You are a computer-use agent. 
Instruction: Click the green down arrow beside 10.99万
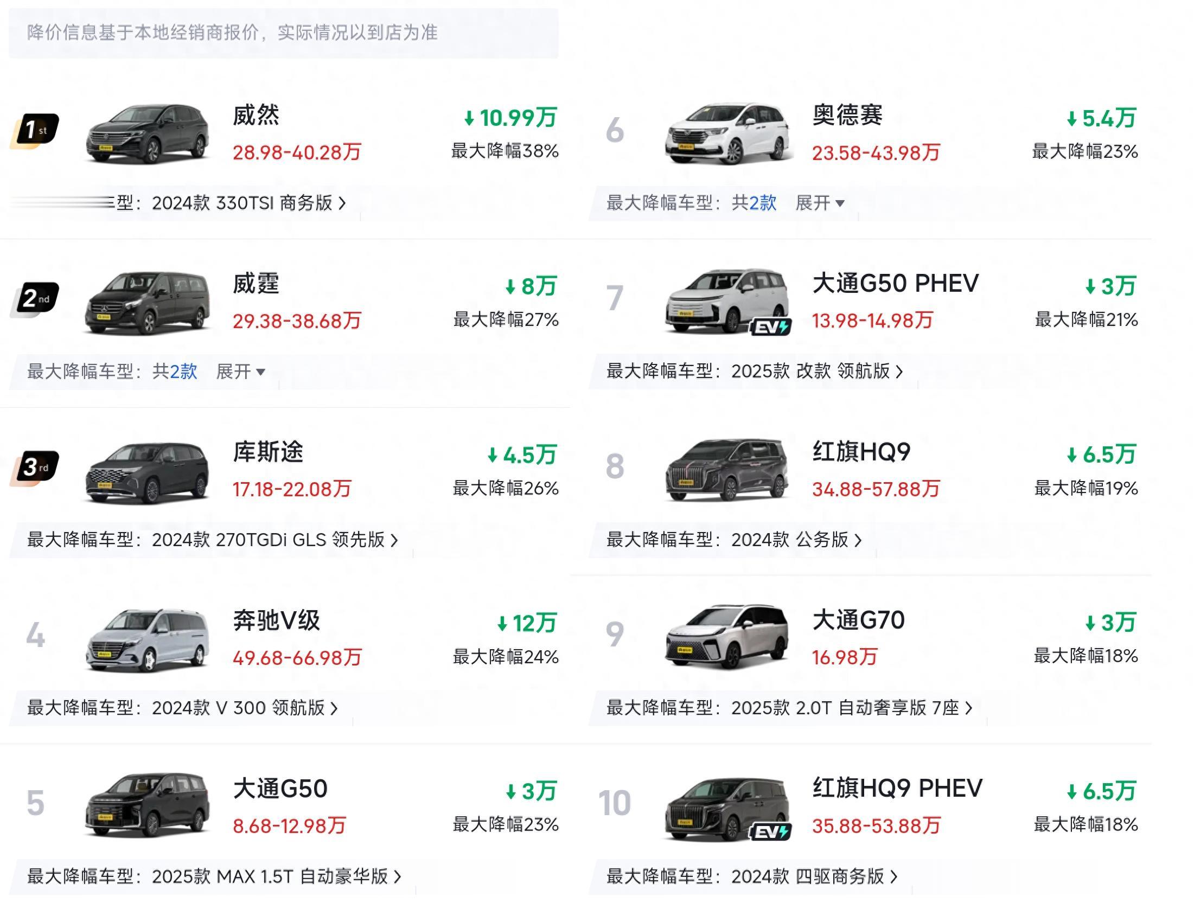click(x=469, y=118)
